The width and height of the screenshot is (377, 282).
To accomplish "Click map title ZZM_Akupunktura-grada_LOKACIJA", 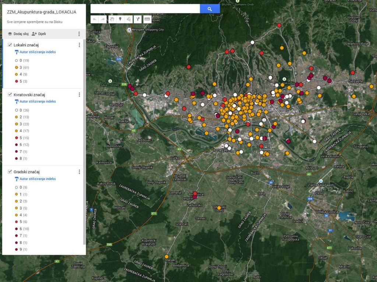I will [x=42, y=12].
